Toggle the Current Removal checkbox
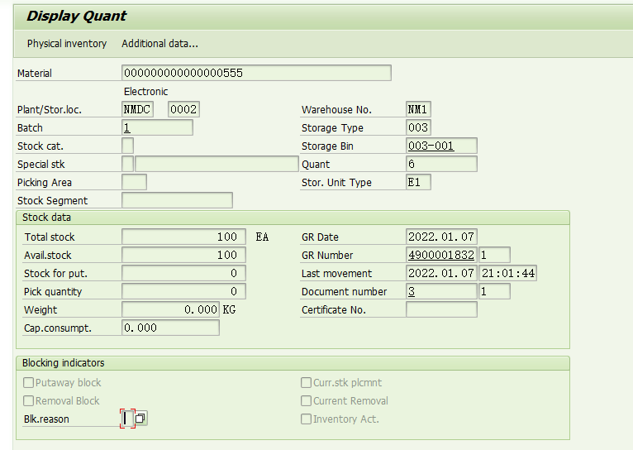This screenshot has height=450, width=633. [x=306, y=400]
